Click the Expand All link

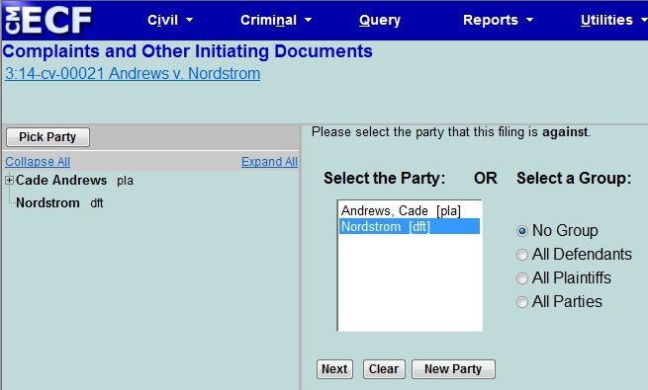269,162
